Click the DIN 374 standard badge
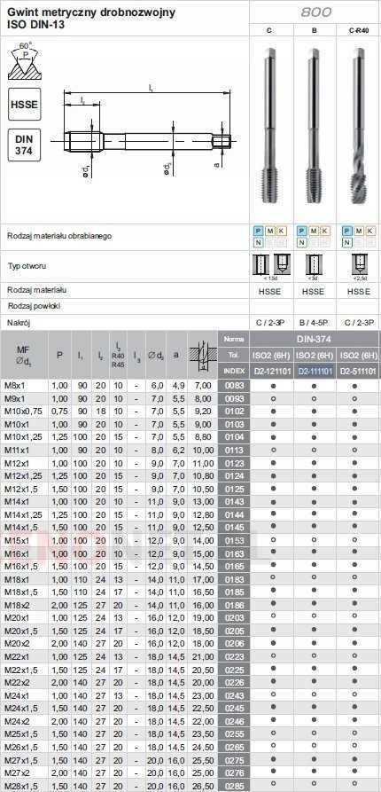381x792 pixels. tap(24, 145)
